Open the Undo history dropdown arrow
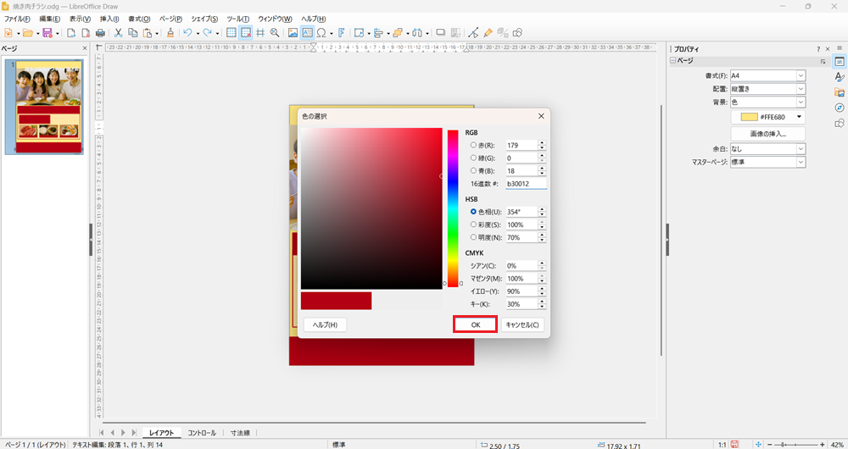The height and width of the screenshot is (449, 848). (x=198, y=34)
